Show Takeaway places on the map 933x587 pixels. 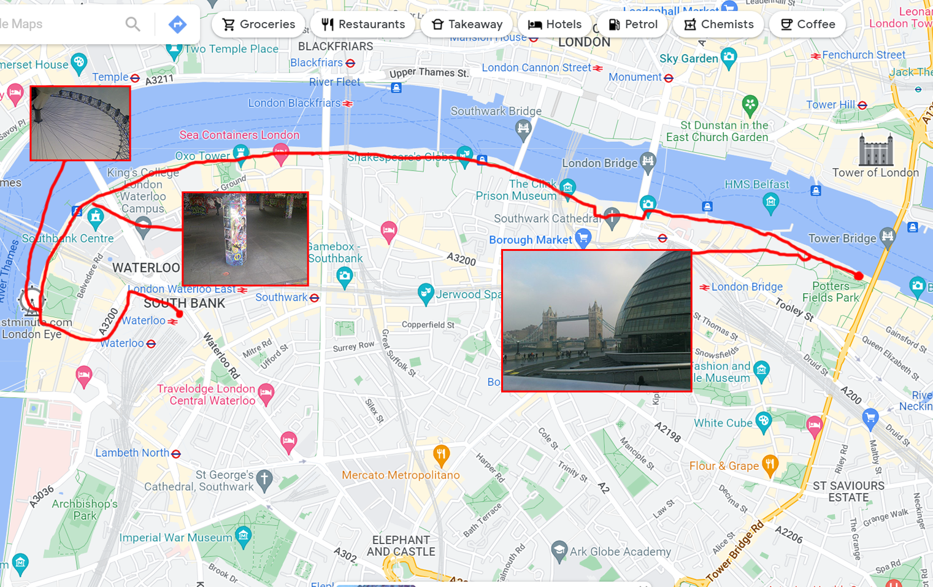[467, 25]
